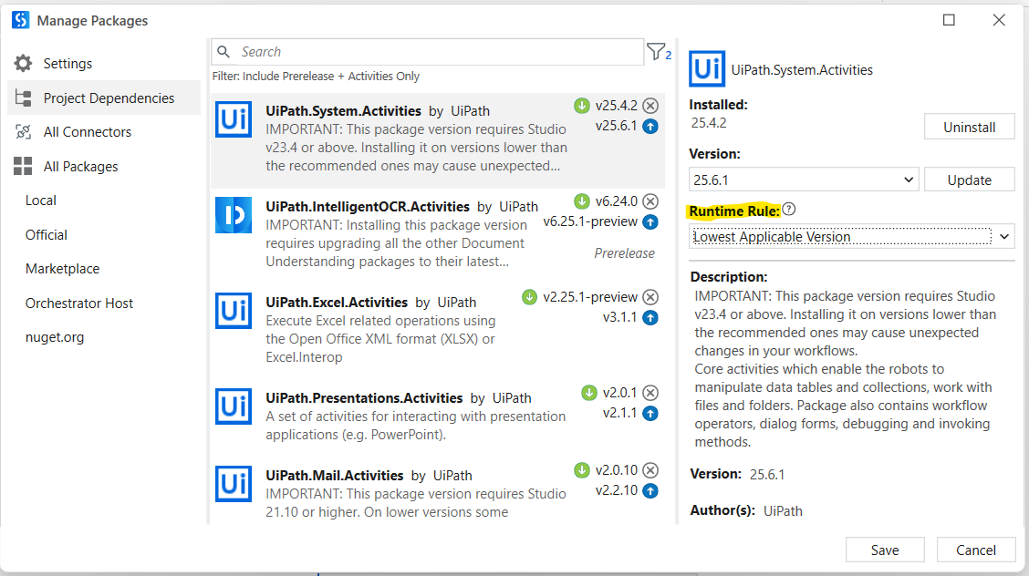Click the UiPath.Presentations.Activities package logo
This screenshot has width=1029, height=576.
coord(234,406)
